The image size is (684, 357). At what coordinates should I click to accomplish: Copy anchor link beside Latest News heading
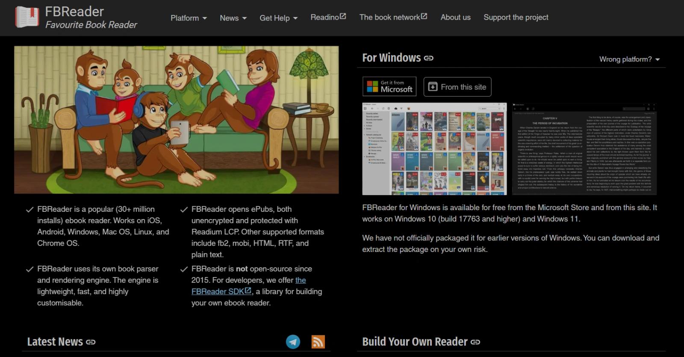91,342
